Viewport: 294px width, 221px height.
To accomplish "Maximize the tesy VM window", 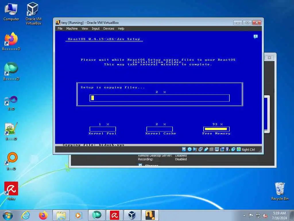I will point(247,23).
